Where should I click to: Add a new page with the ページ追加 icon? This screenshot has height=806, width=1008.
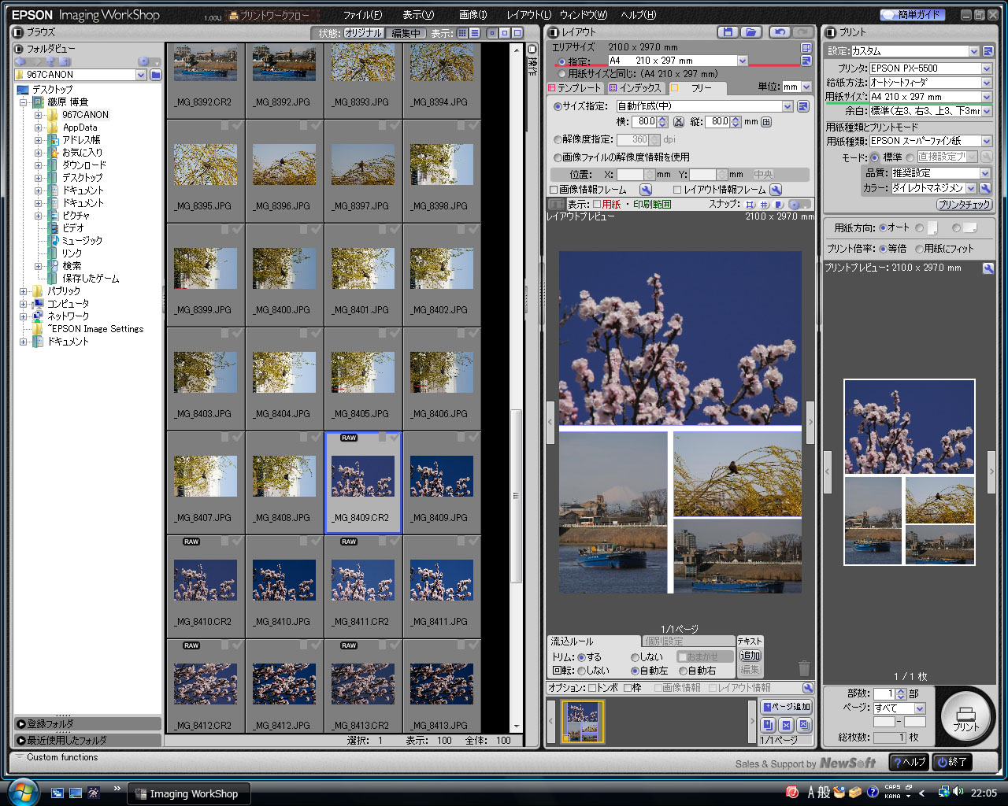(785, 707)
